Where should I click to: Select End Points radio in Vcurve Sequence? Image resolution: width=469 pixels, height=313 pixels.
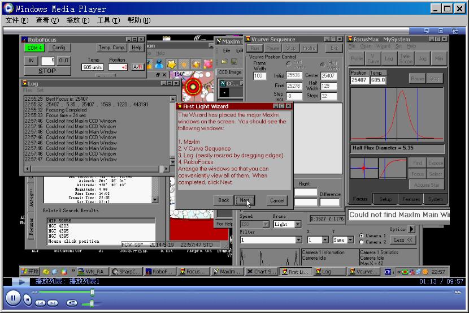point(288,63)
